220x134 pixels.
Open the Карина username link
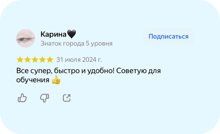(x=53, y=34)
